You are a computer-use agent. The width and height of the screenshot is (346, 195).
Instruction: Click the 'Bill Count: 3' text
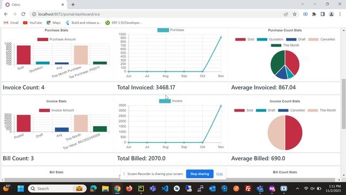(18, 158)
